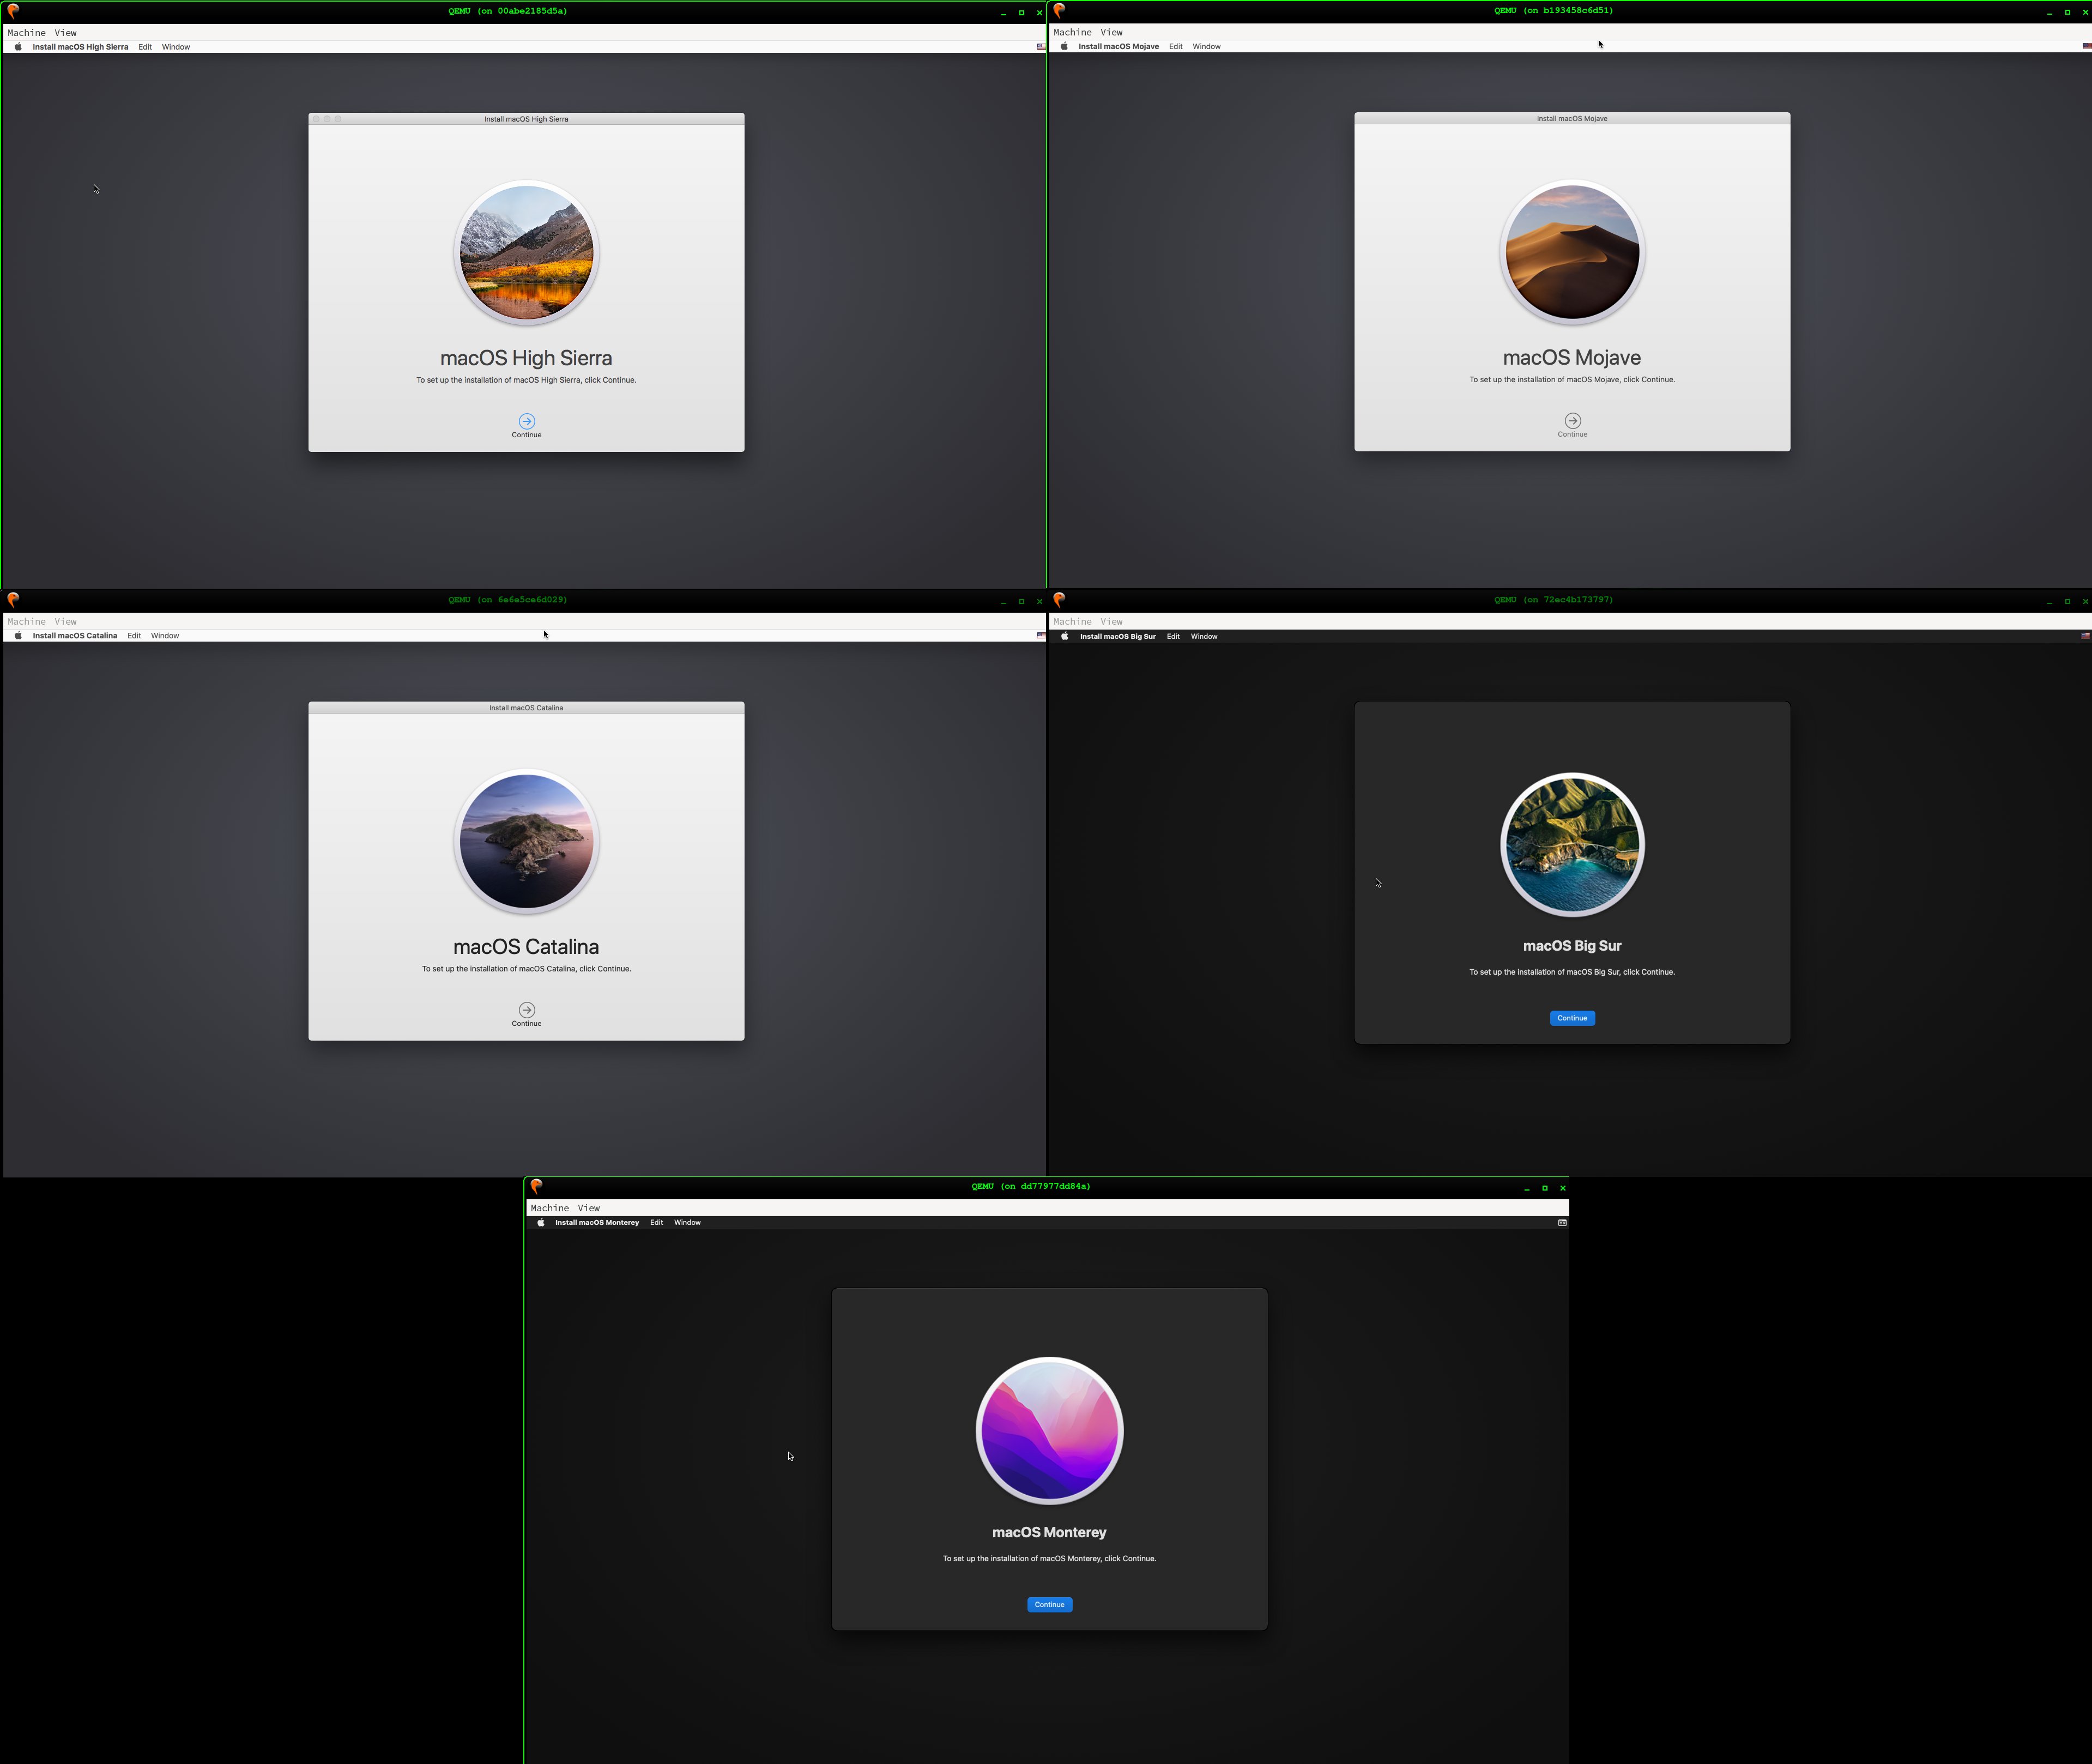Open QEMU Machine menu in Catalina window
2092x1764 pixels.
27,622
